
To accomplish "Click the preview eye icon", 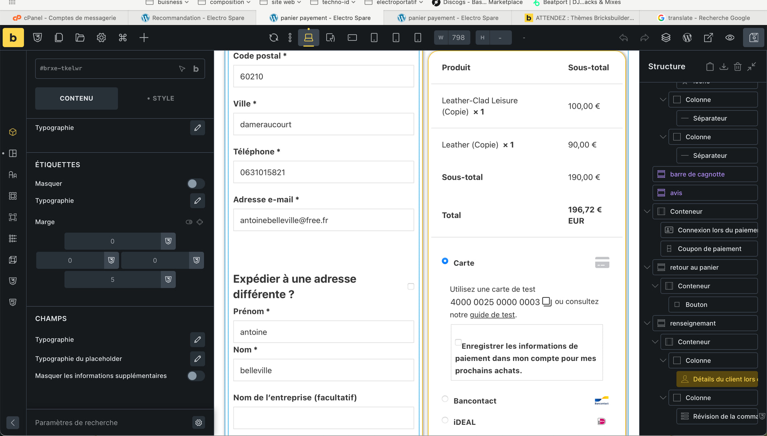I will pyautogui.click(x=729, y=38).
